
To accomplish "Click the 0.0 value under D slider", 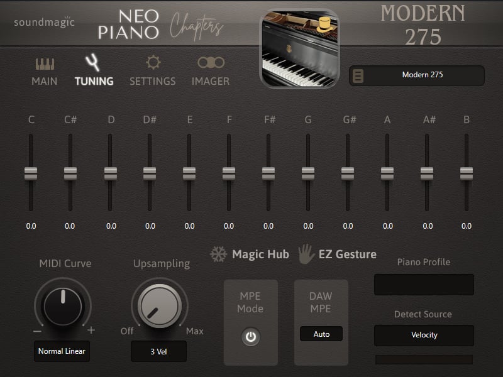I will [x=111, y=226].
